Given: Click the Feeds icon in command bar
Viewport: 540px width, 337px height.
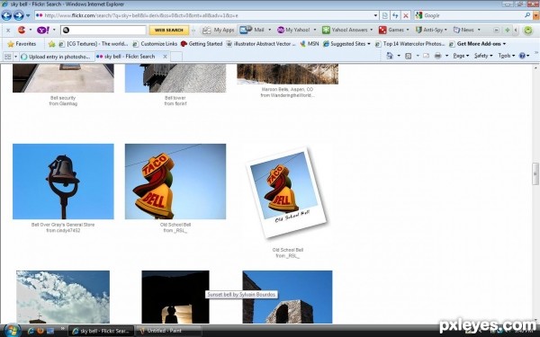Looking at the screenshot, I should [x=408, y=56].
